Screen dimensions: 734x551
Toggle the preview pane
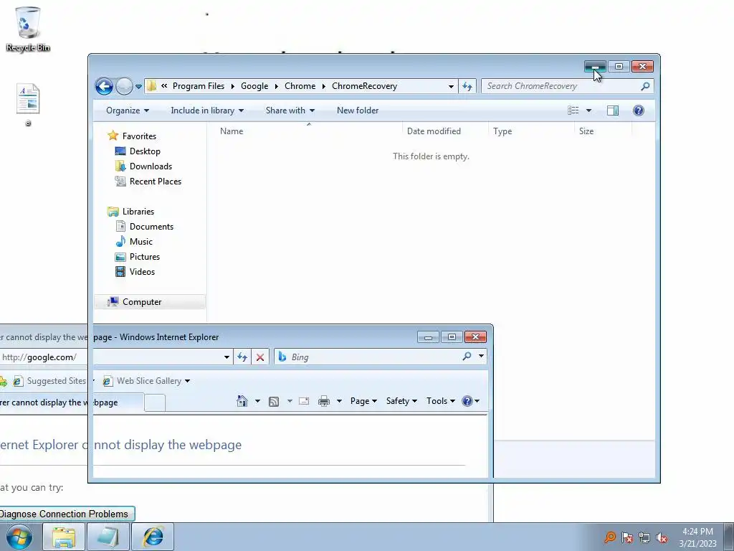point(613,110)
